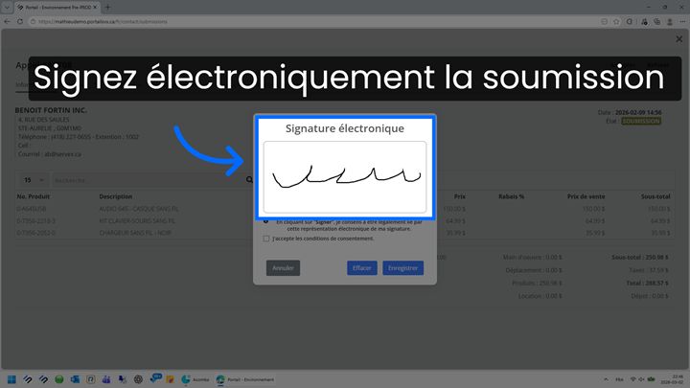Open the browser extension icon beside the address bar
Image resolution: width=690 pixels, height=388 pixels.
[630, 21]
